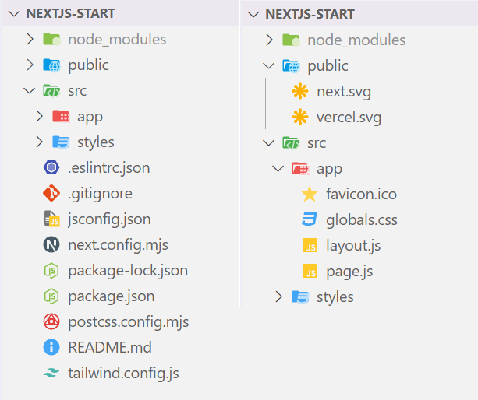
Task: Select the src label in right panel
Action: tap(317, 143)
